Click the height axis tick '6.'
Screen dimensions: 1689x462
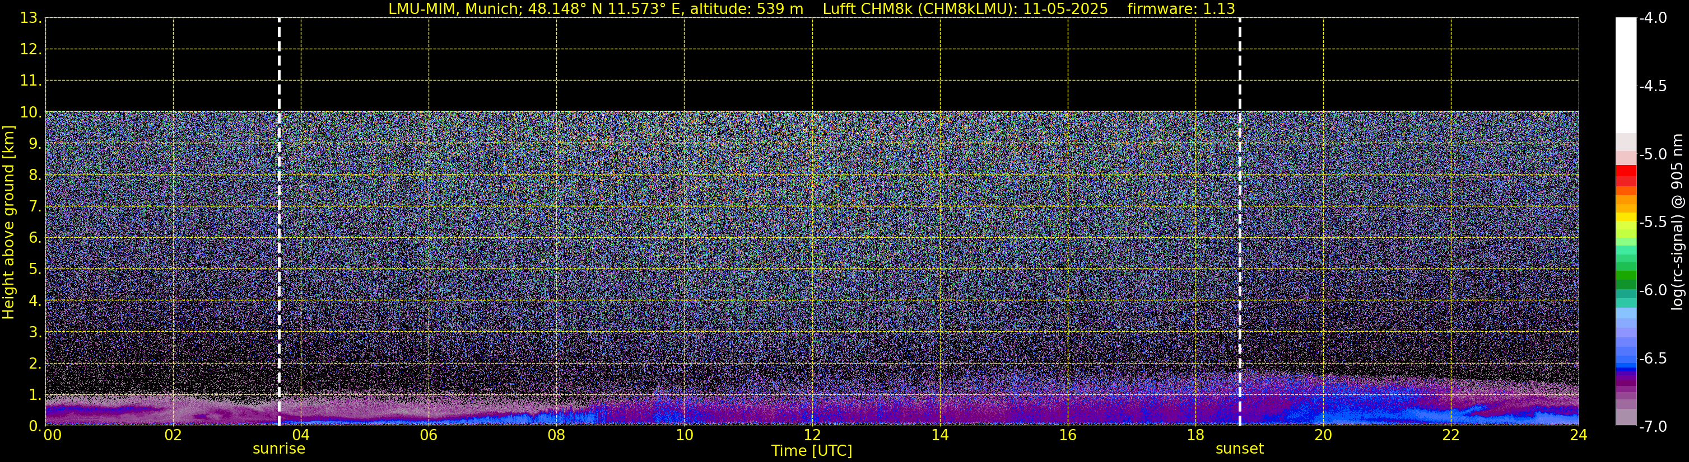[x=35, y=238]
